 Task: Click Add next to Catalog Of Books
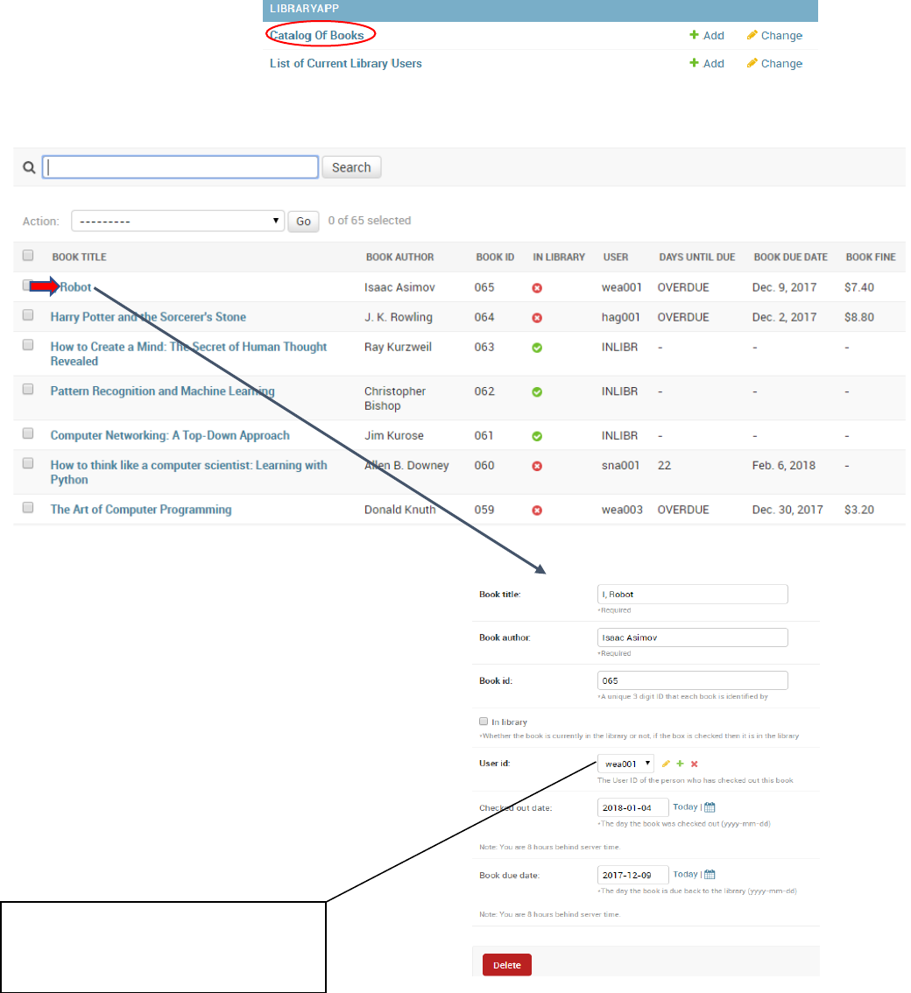(706, 35)
